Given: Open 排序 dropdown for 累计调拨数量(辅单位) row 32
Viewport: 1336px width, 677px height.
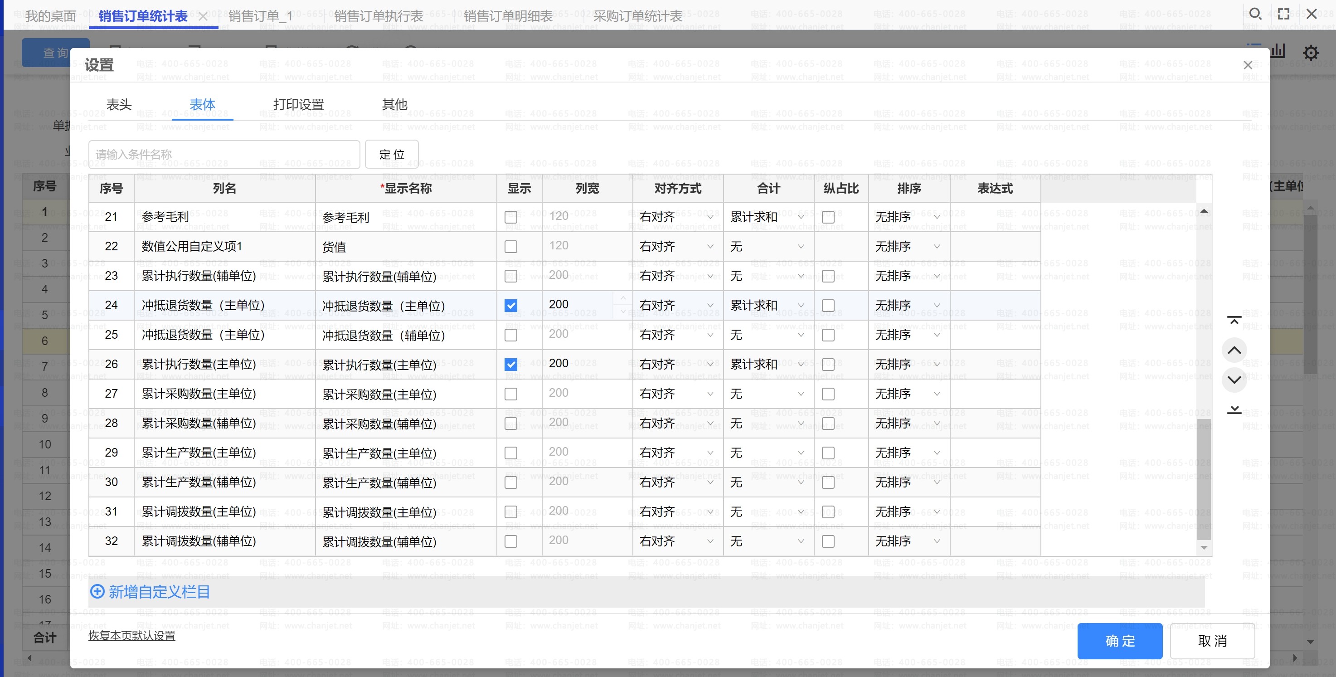Looking at the screenshot, I should click(908, 541).
